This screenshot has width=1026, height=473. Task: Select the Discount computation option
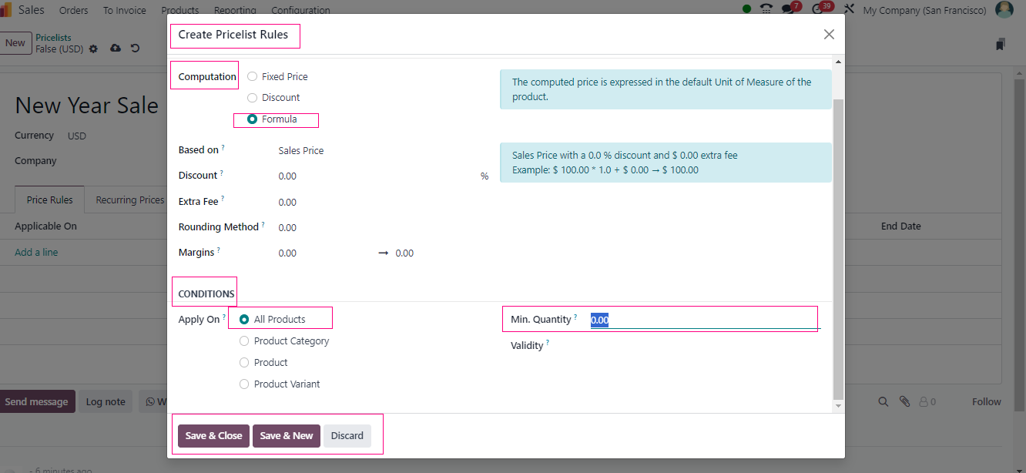pyautogui.click(x=253, y=98)
